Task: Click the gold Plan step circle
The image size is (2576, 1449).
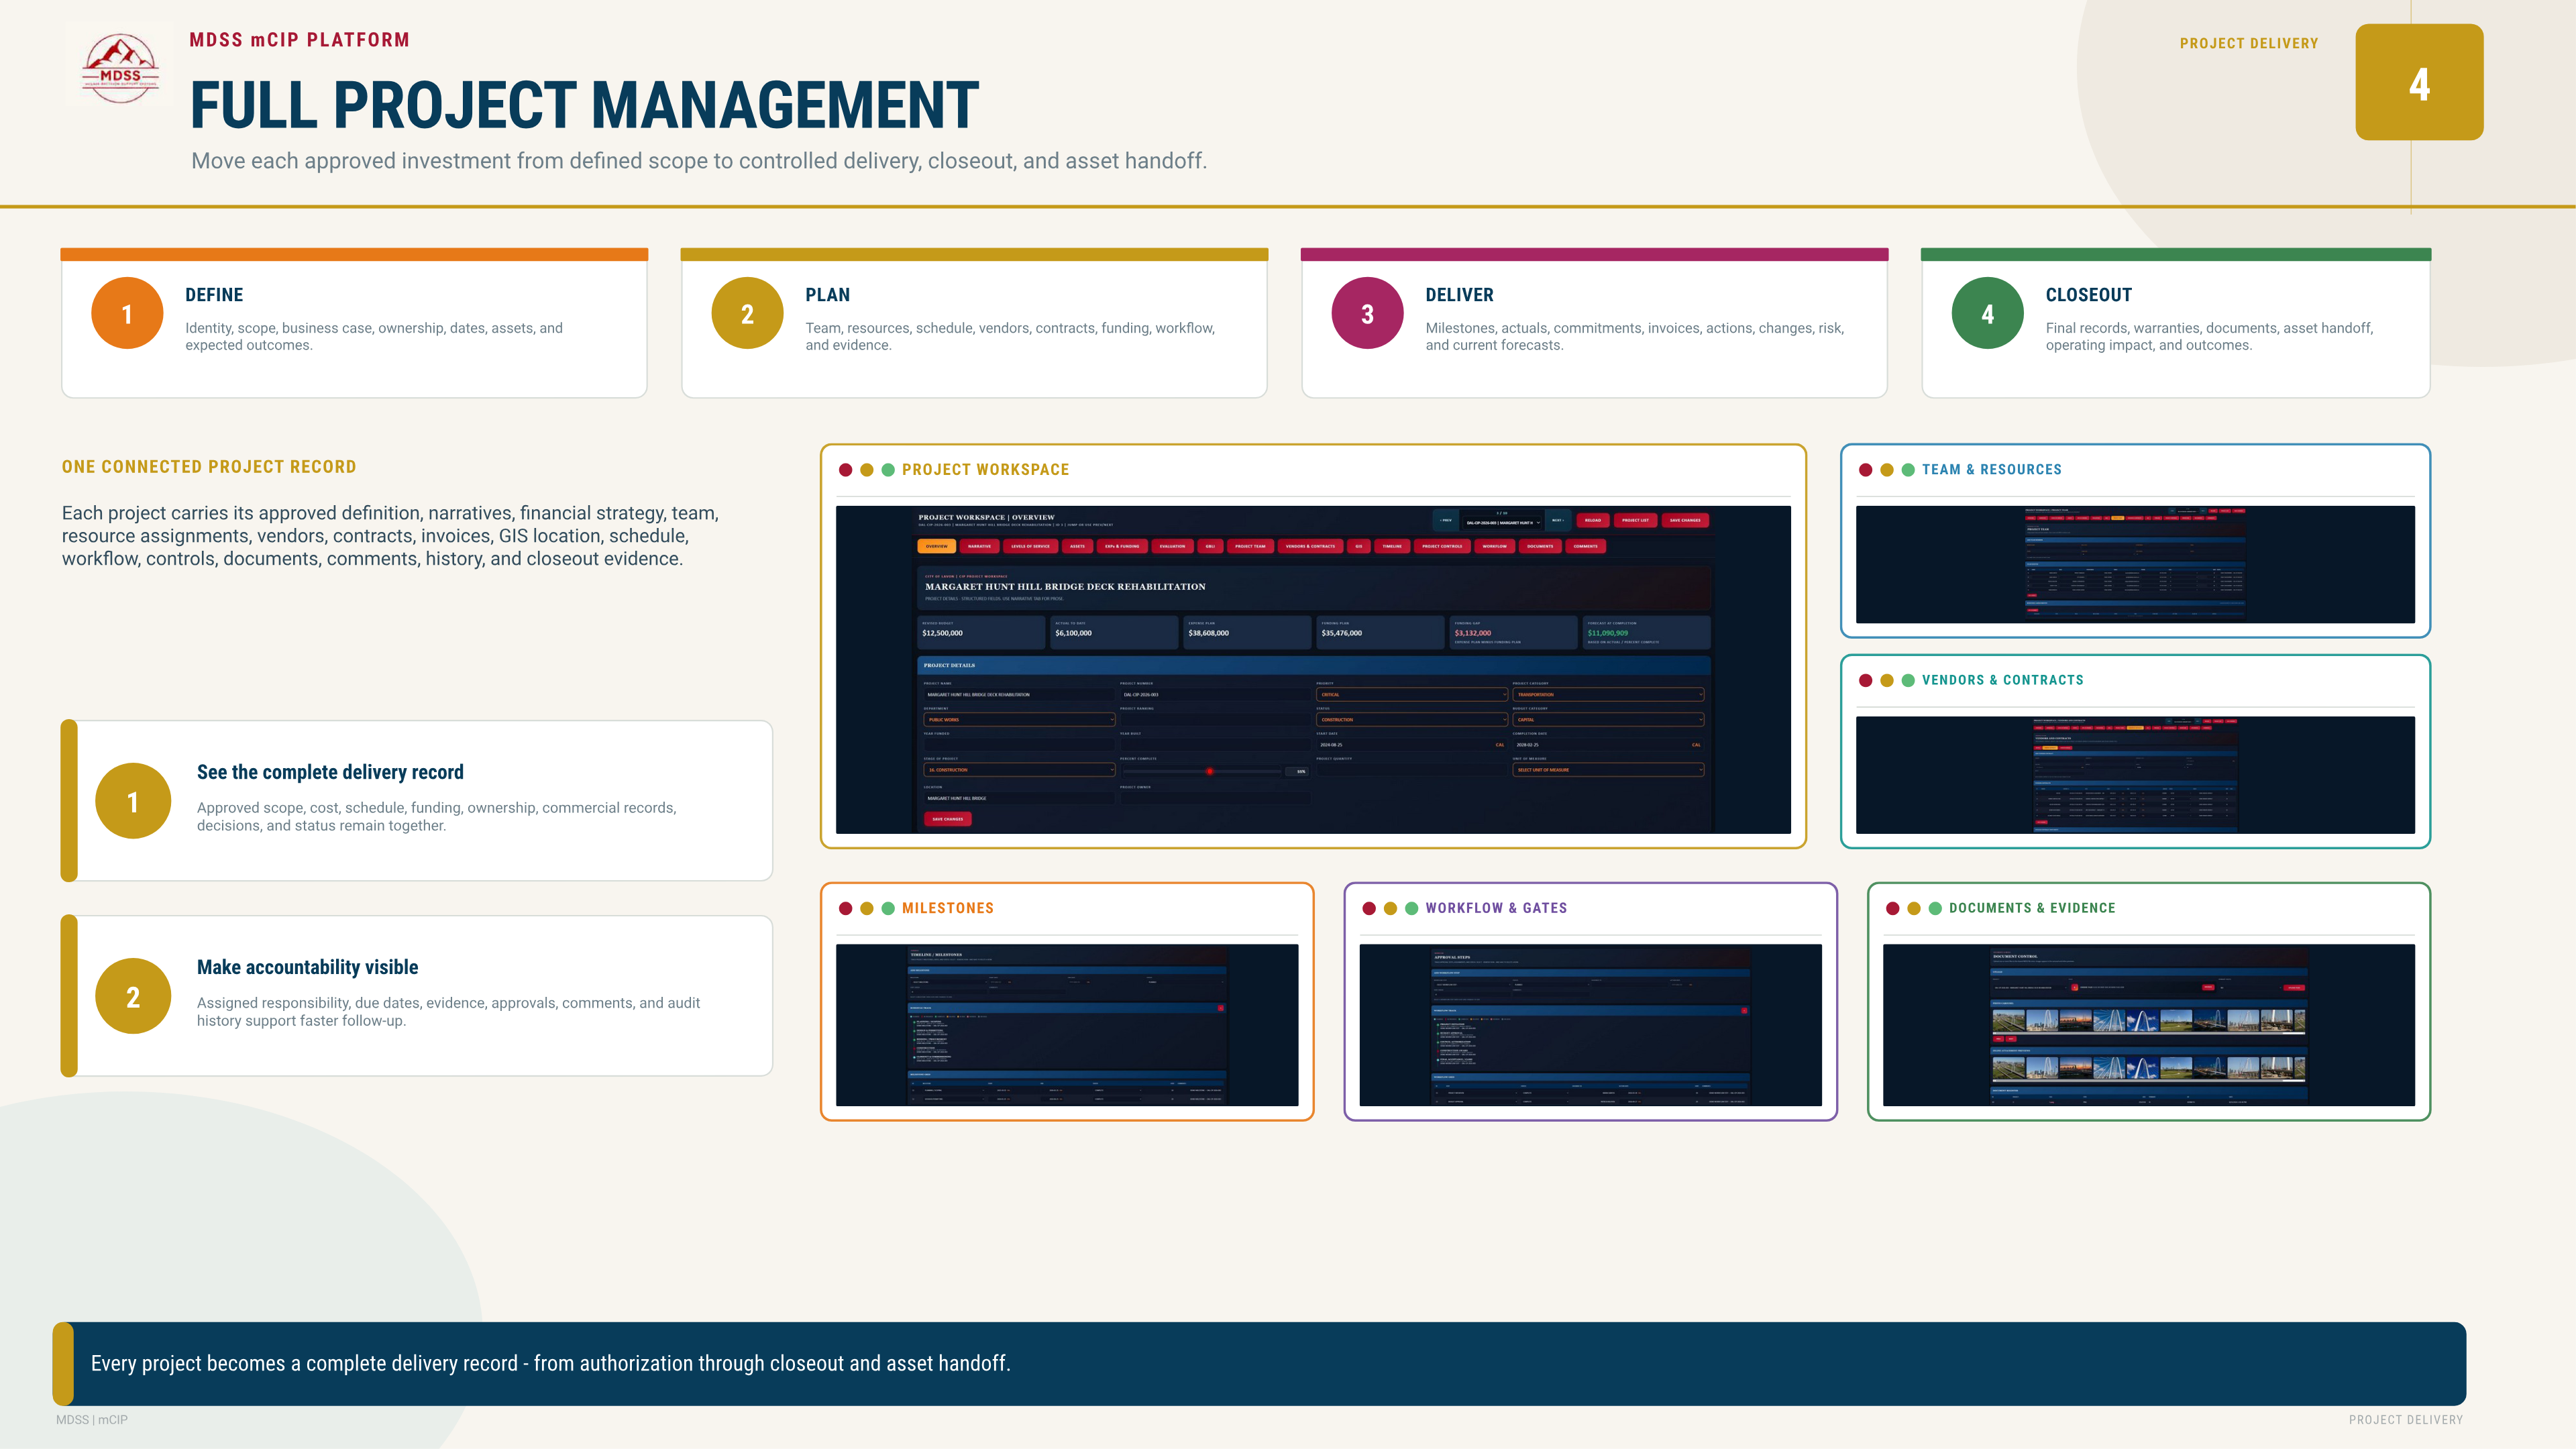Action: click(x=747, y=313)
